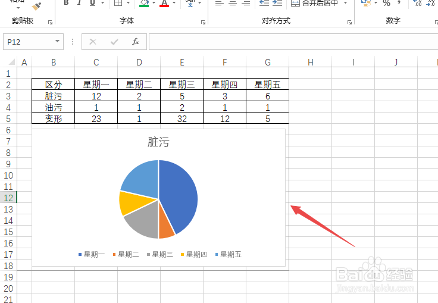The width and height of the screenshot is (438, 303).
Task: Open phonetic guide dropdown arrow
Action: click(200, 3)
